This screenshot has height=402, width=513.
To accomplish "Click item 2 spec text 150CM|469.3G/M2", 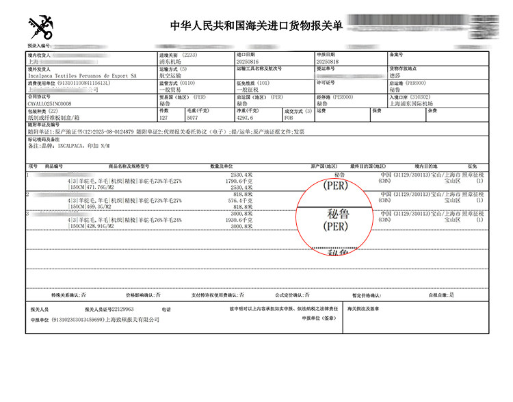I will pos(90,207).
